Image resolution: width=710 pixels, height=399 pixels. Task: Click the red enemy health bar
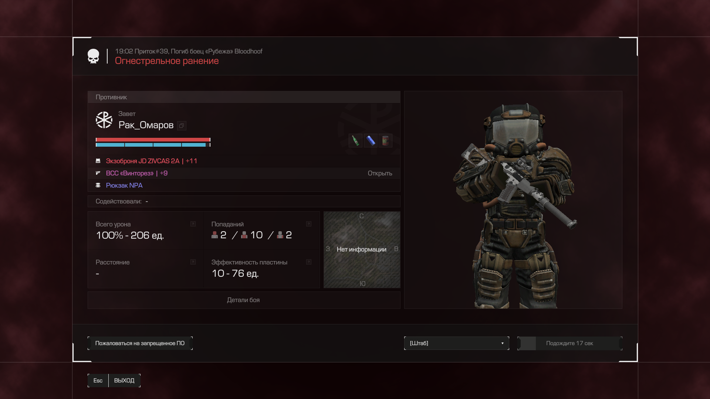(x=153, y=140)
